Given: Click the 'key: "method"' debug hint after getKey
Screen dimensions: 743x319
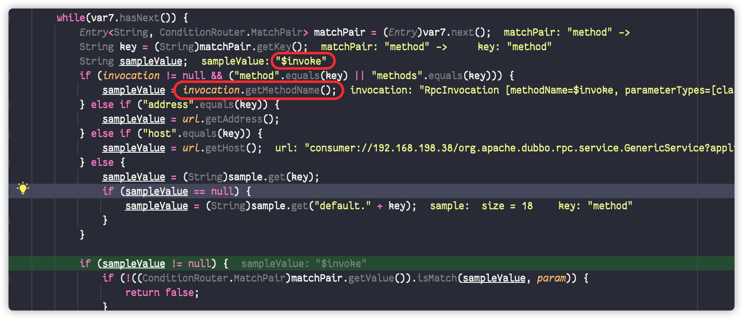Looking at the screenshot, I should pos(514,47).
